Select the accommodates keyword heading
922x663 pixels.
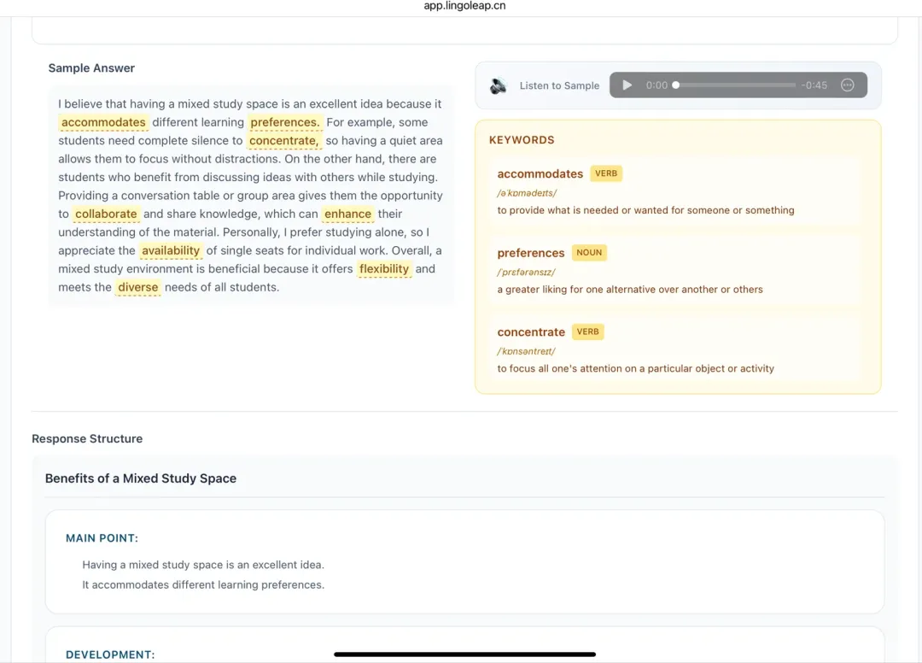[540, 173]
